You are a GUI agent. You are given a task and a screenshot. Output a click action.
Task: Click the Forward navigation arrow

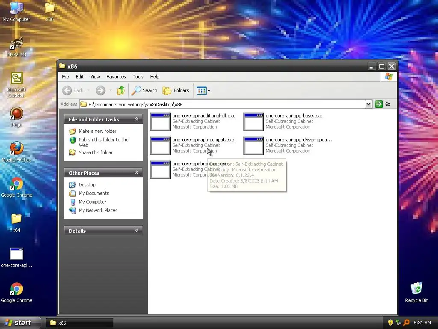pos(100,90)
